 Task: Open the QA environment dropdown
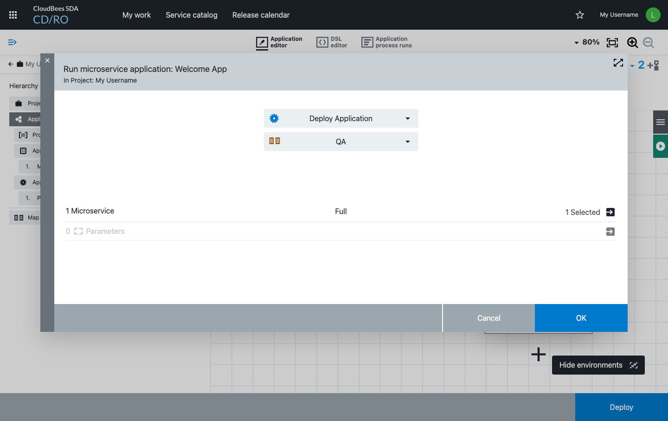pyautogui.click(x=341, y=142)
